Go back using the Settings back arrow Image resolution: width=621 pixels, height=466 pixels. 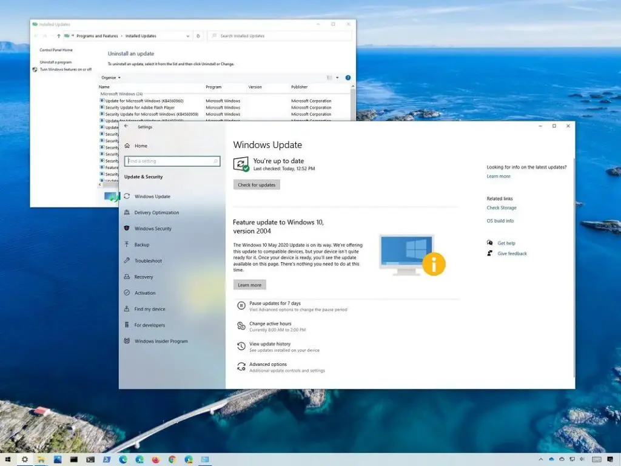pos(126,126)
